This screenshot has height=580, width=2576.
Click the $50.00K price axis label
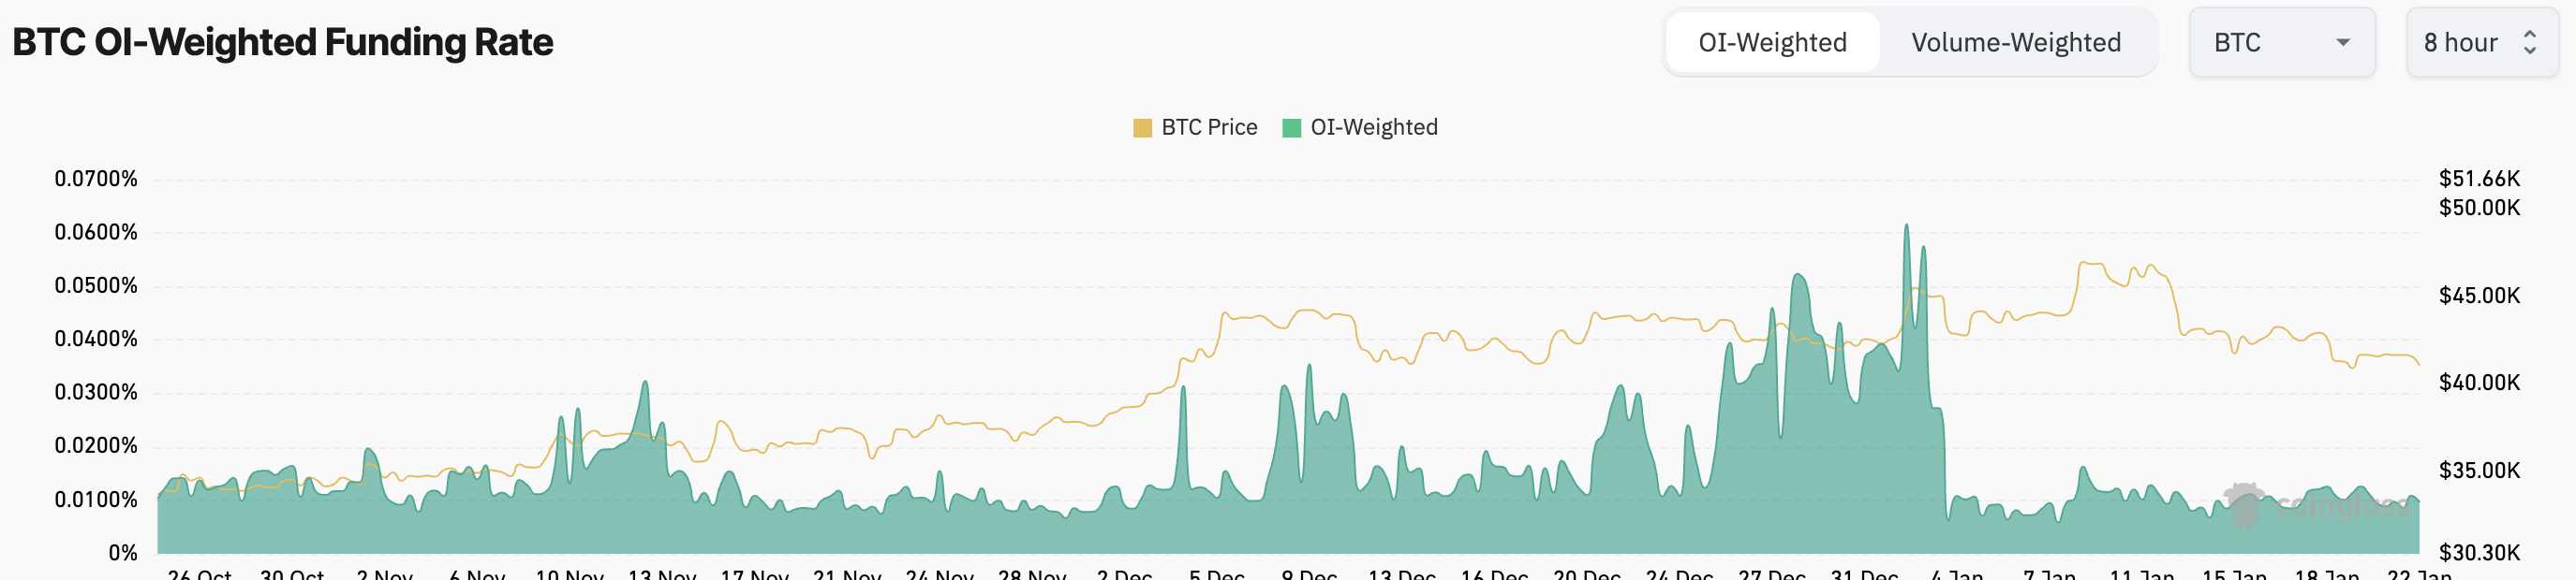(2479, 208)
